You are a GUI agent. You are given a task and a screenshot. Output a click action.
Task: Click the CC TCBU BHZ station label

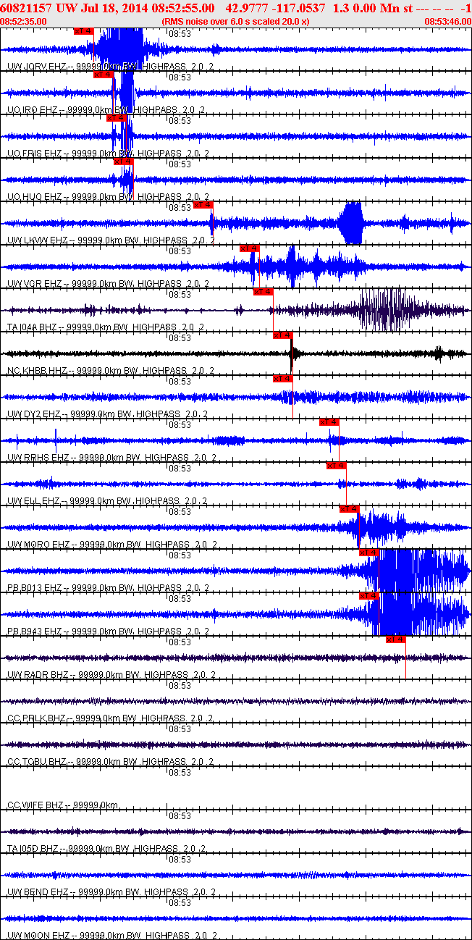[109, 761]
